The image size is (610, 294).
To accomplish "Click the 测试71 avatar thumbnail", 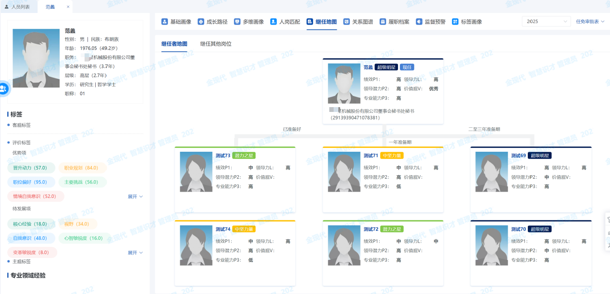I will [344, 172].
